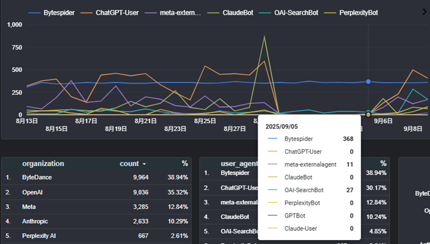Screen dimensions: 430x244
Task: Sort table by organization column header
Action: pos(43,164)
